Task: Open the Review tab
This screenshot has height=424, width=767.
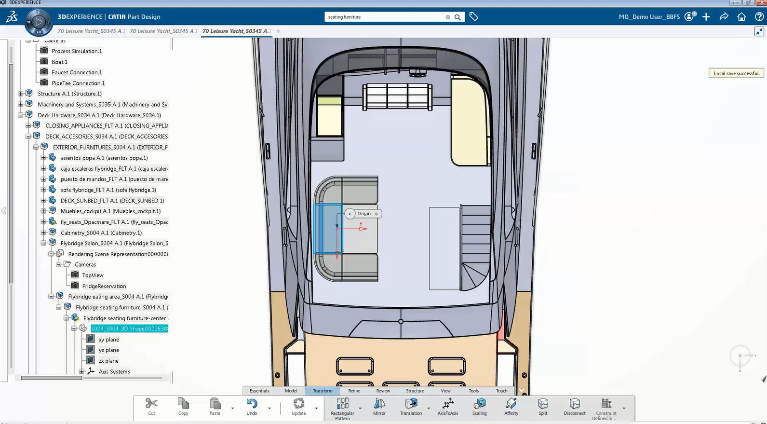Action: pyautogui.click(x=383, y=391)
